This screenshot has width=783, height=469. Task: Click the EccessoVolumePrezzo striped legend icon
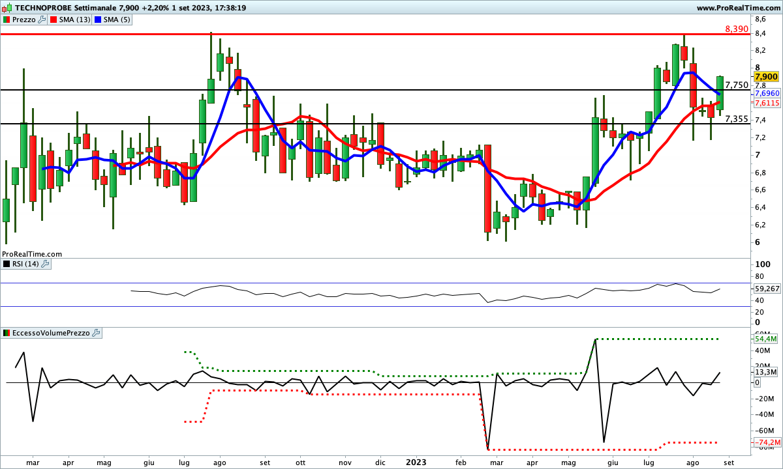click(x=7, y=333)
